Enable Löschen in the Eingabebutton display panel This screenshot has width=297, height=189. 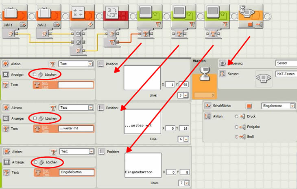(35, 162)
